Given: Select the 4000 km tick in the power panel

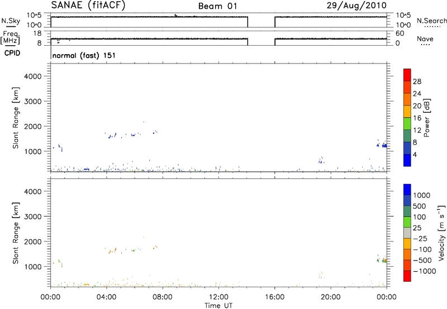Looking at the screenshot, I should (33, 76).
